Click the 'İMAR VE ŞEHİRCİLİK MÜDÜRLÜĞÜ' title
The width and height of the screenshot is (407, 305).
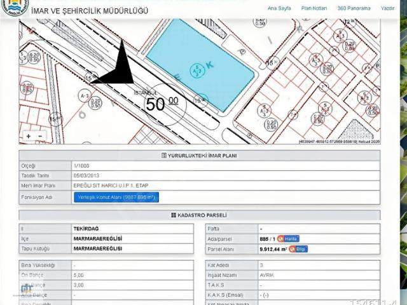coord(90,11)
